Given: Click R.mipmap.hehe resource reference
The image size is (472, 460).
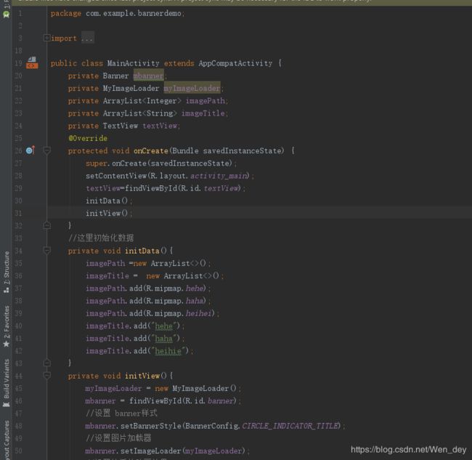Looking at the screenshot, I should (x=174, y=288).
